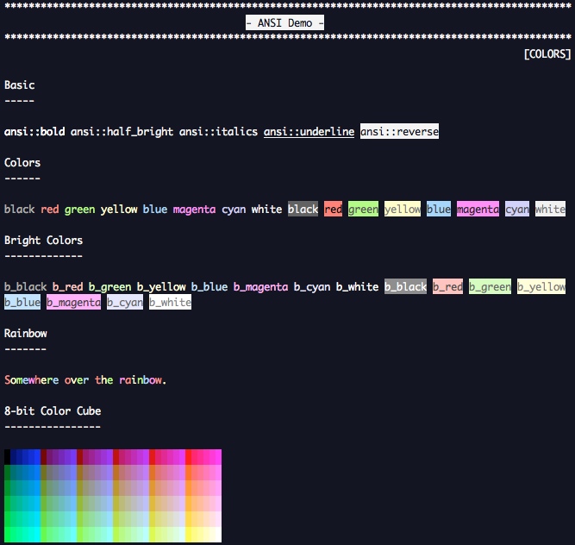
Task: Click the 'yellow' background-highlighted swatch
Action: coord(403,209)
